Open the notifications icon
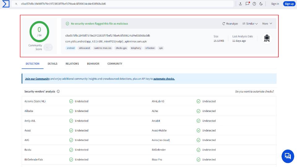 click(x=247, y=4)
